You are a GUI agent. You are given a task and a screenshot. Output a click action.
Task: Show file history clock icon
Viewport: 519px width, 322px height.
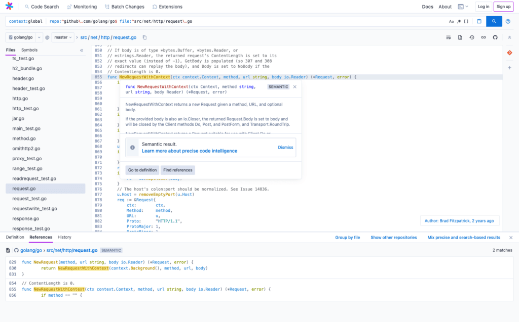(x=472, y=37)
